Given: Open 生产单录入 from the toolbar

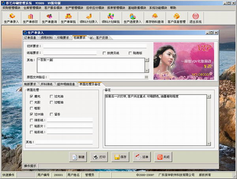Looking at the screenshot, I should point(11,18).
